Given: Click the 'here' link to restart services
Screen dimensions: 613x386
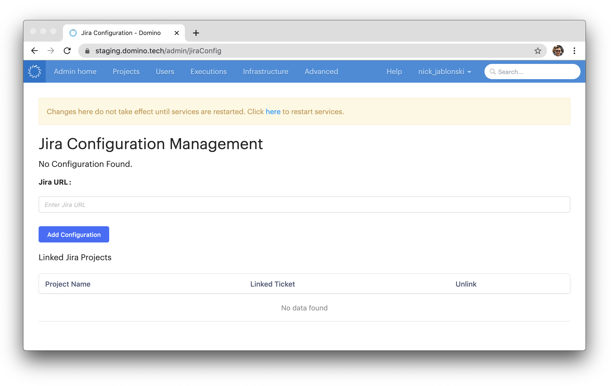Looking at the screenshot, I should pyautogui.click(x=273, y=112).
